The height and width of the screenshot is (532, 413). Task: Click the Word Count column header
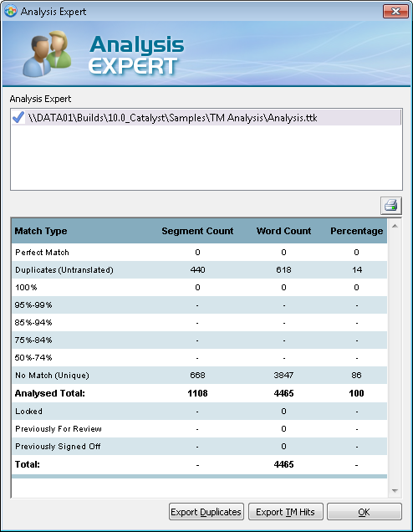[x=283, y=231]
